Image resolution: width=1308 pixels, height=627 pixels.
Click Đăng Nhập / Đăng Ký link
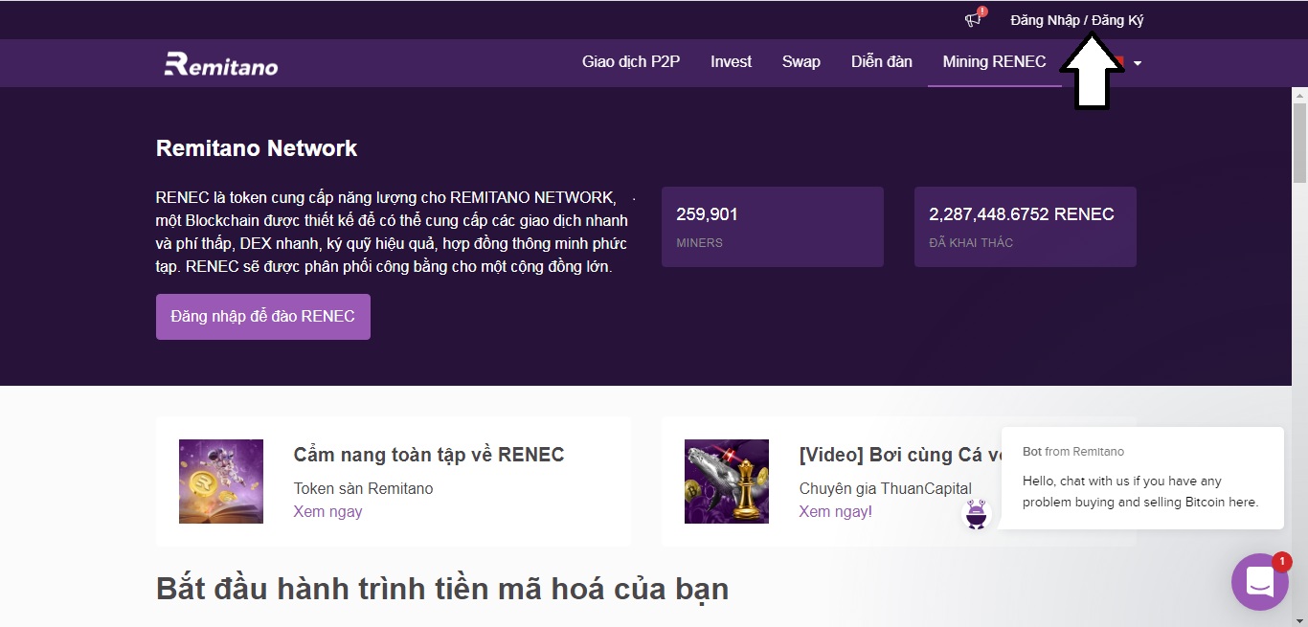pyautogui.click(x=1077, y=20)
